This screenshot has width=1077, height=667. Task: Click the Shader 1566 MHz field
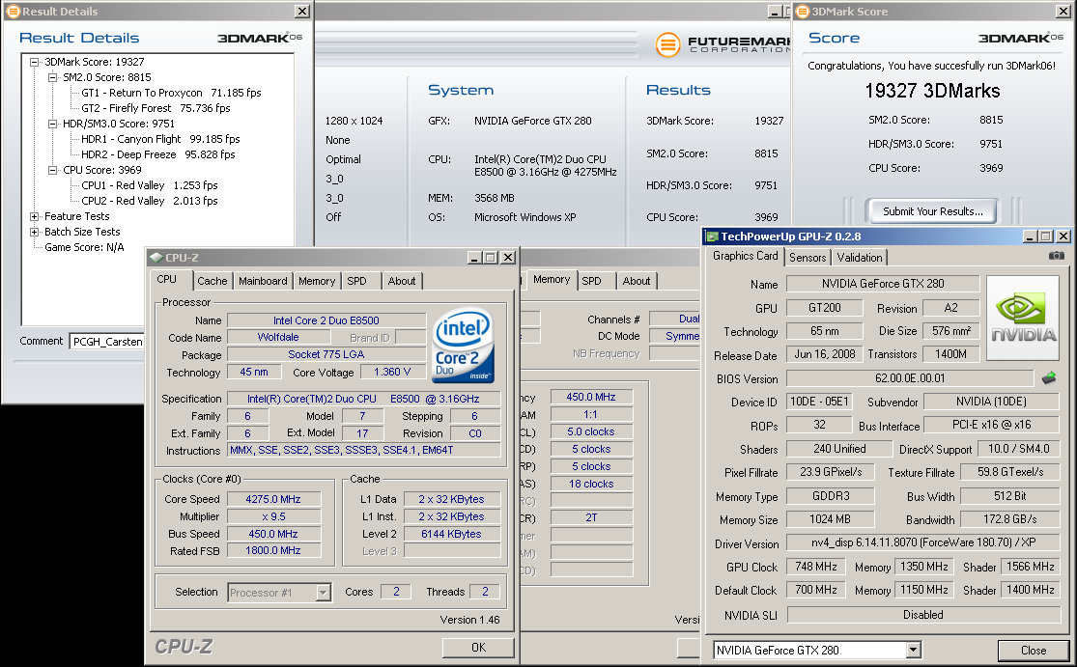point(1031,567)
